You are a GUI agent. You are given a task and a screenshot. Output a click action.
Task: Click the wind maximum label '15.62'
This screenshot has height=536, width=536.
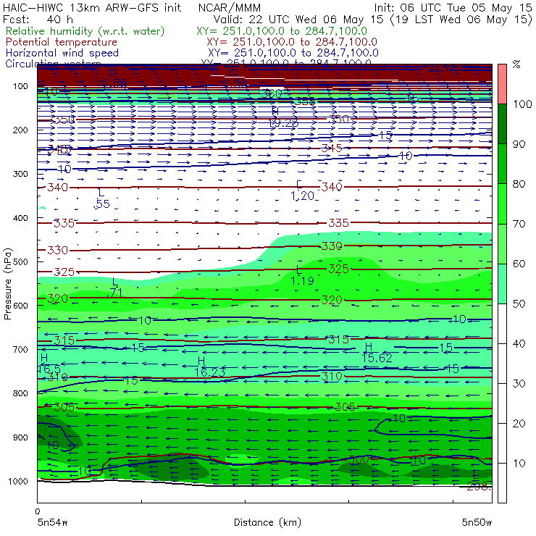tap(377, 359)
